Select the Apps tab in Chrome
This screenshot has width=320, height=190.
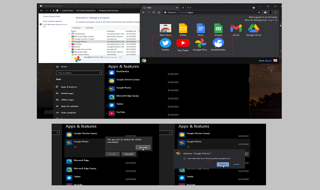tap(160, 8)
